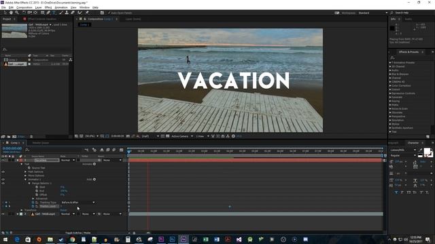Hide the VACATION text layer eye toggle
Viewport: 435px width, 244px height.
point(3,160)
